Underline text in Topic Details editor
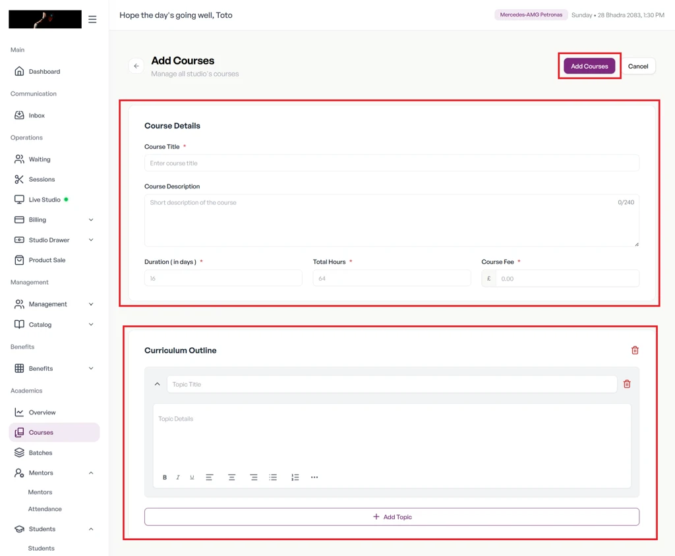 point(192,477)
